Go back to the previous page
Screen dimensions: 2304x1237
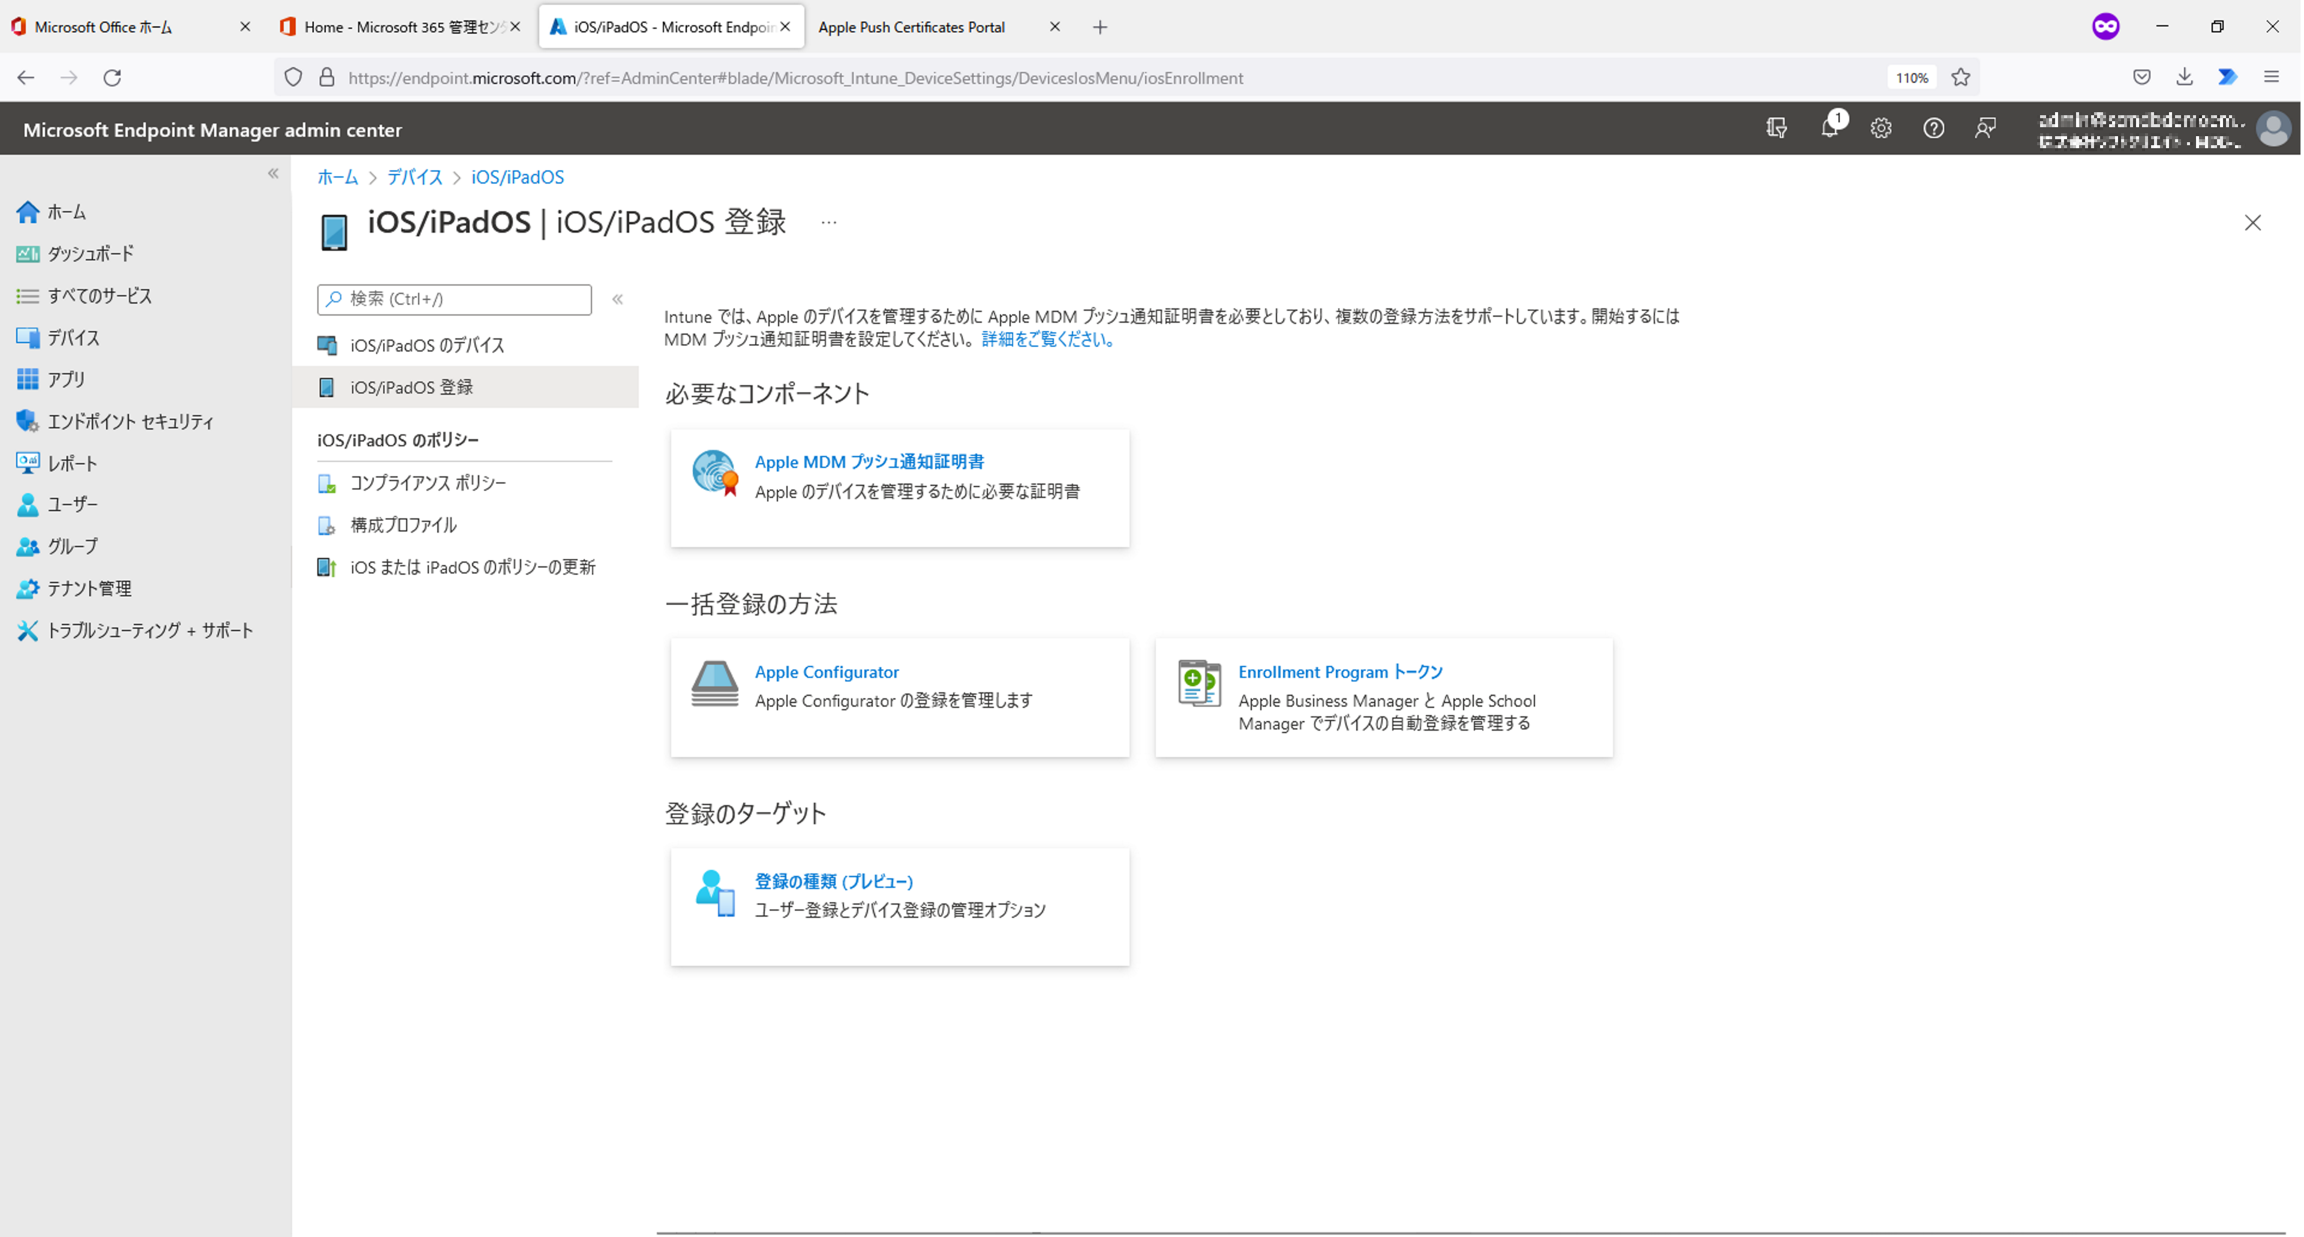pyautogui.click(x=26, y=78)
